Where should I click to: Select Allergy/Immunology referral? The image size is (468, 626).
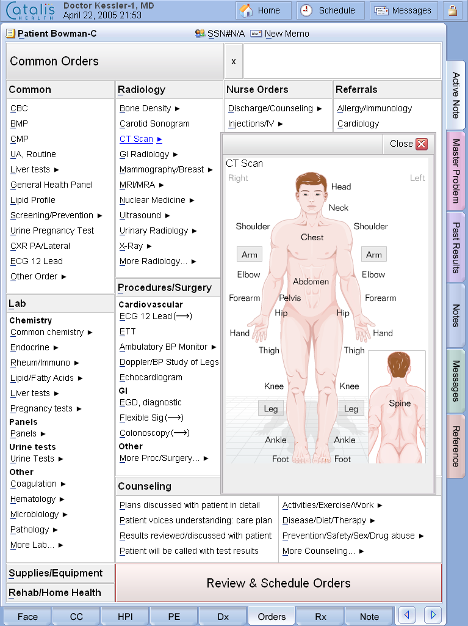(374, 109)
